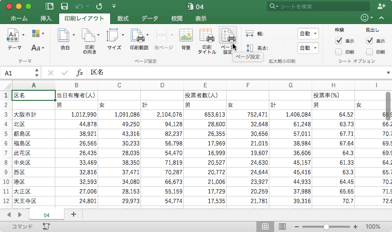Click the accessibility status bar icon
This screenshot has width=392, height=232.
(x=46, y=227)
